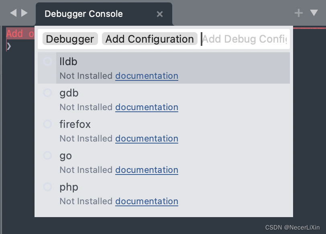Select the firefox radio button
The image size is (326, 234).
pyautogui.click(x=47, y=124)
